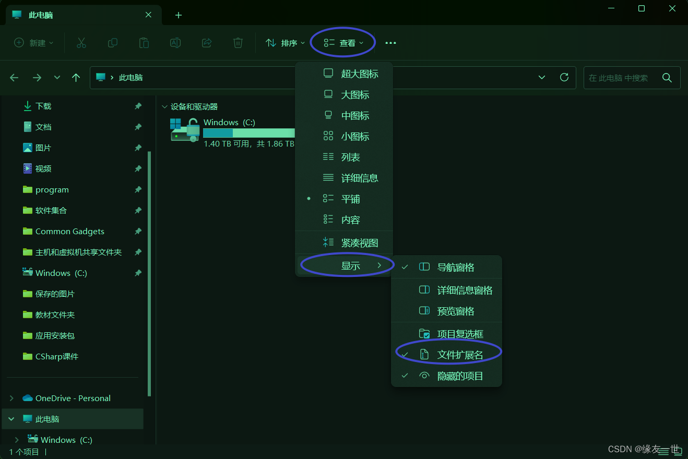688x459 pixels.
Task: Click the Paste clipboard icon
Action: pos(144,43)
